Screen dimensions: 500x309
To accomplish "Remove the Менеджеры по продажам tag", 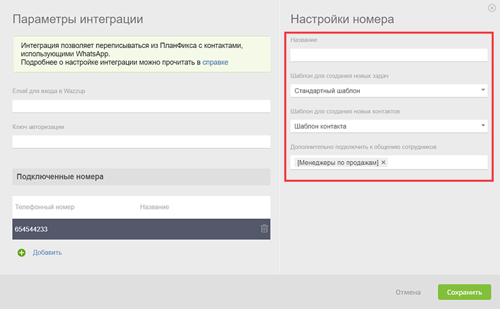I will pyautogui.click(x=383, y=162).
